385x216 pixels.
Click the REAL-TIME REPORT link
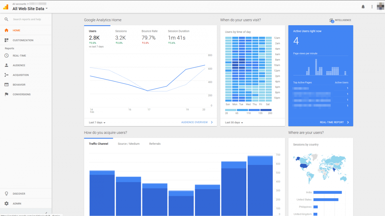332,122
